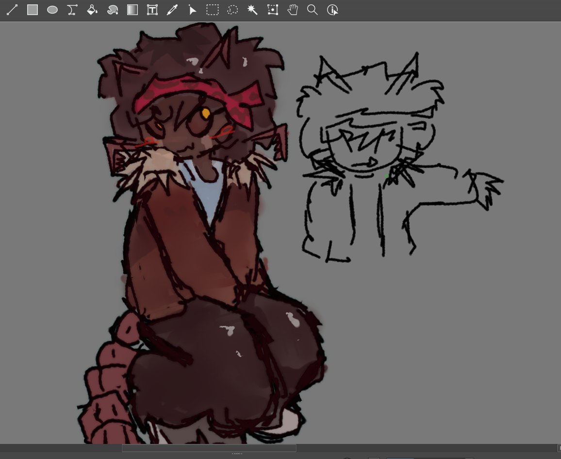This screenshot has height=459, width=561.
Task: Select the Rectangular selection tool
Action: (x=213, y=10)
